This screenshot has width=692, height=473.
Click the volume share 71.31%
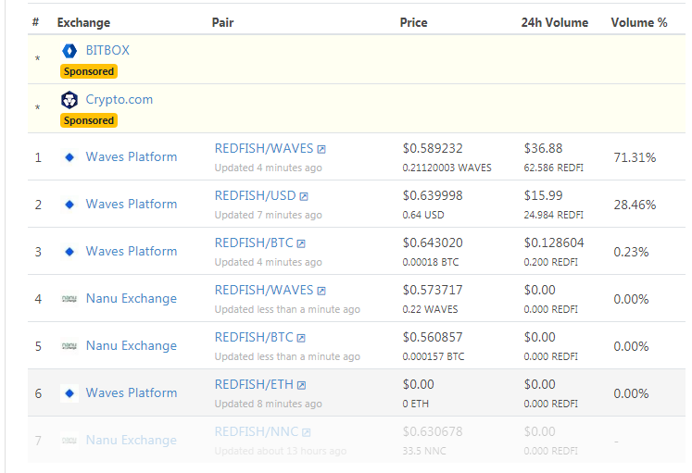click(635, 157)
